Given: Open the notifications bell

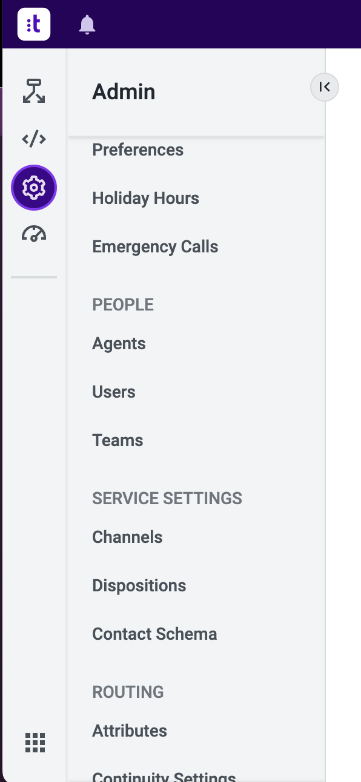Looking at the screenshot, I should (x=87, y=25).
